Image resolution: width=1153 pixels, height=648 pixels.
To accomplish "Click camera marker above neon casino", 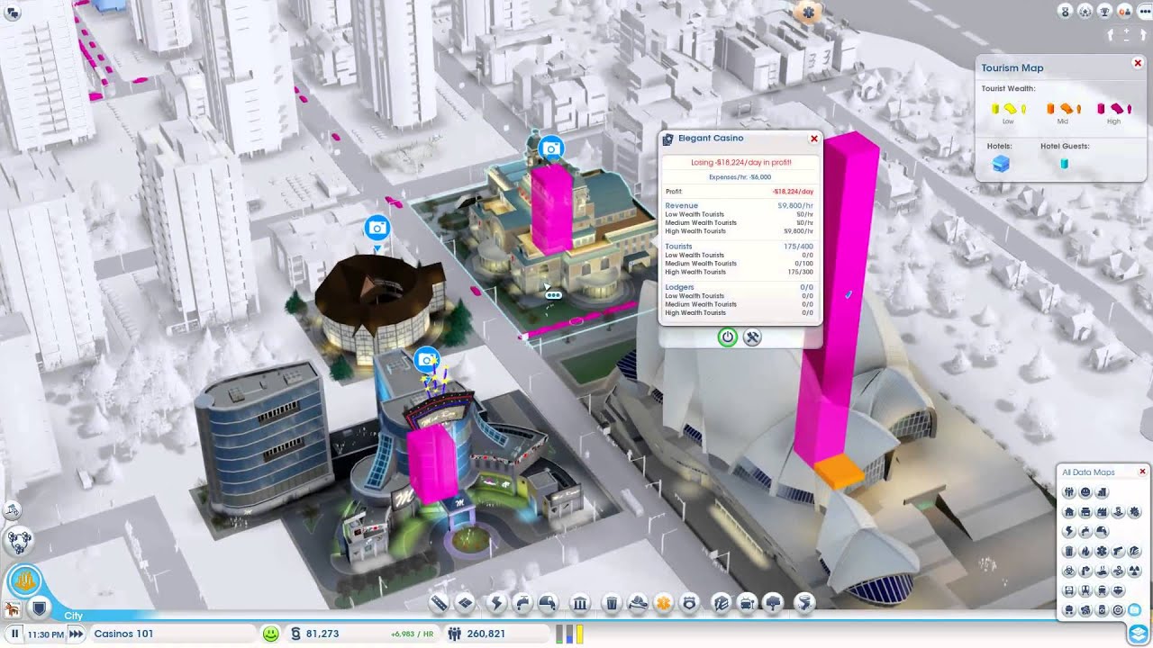I will click(426, 360).
